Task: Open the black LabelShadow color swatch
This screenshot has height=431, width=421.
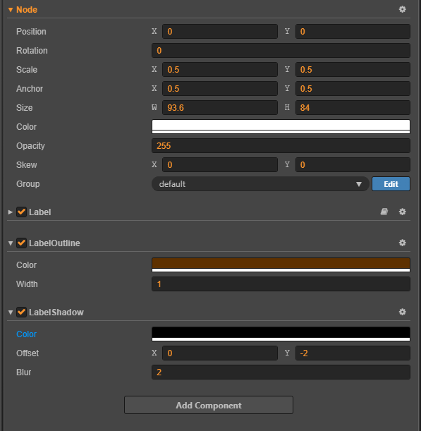Action: [x=281, y=334]
